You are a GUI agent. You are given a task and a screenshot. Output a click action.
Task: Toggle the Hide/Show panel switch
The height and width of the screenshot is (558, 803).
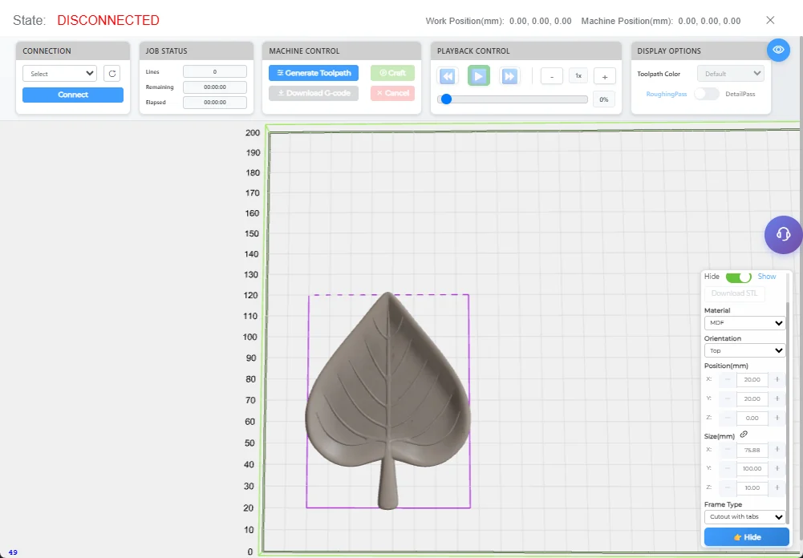point(739,277)
